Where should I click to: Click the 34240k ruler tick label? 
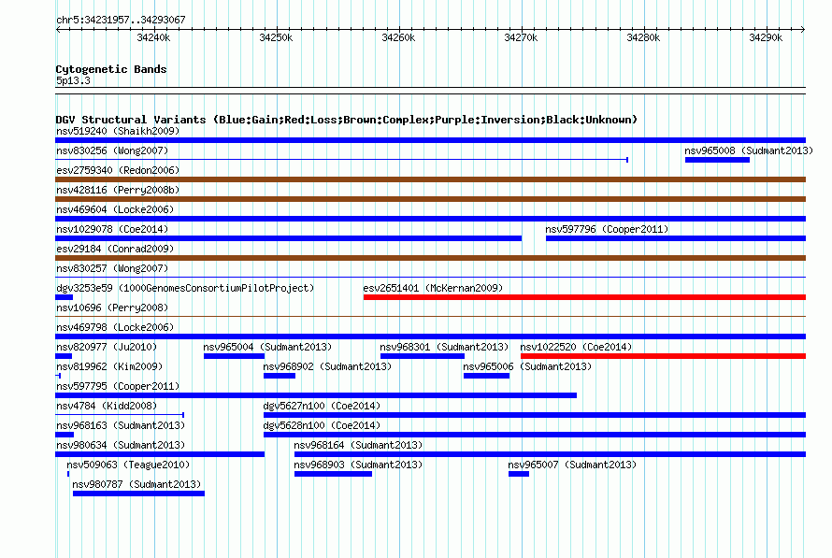[153, 37]
